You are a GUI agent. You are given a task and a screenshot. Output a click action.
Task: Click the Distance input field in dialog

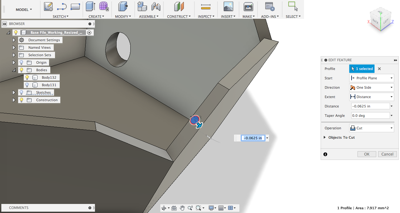click(x=370, y=106)
